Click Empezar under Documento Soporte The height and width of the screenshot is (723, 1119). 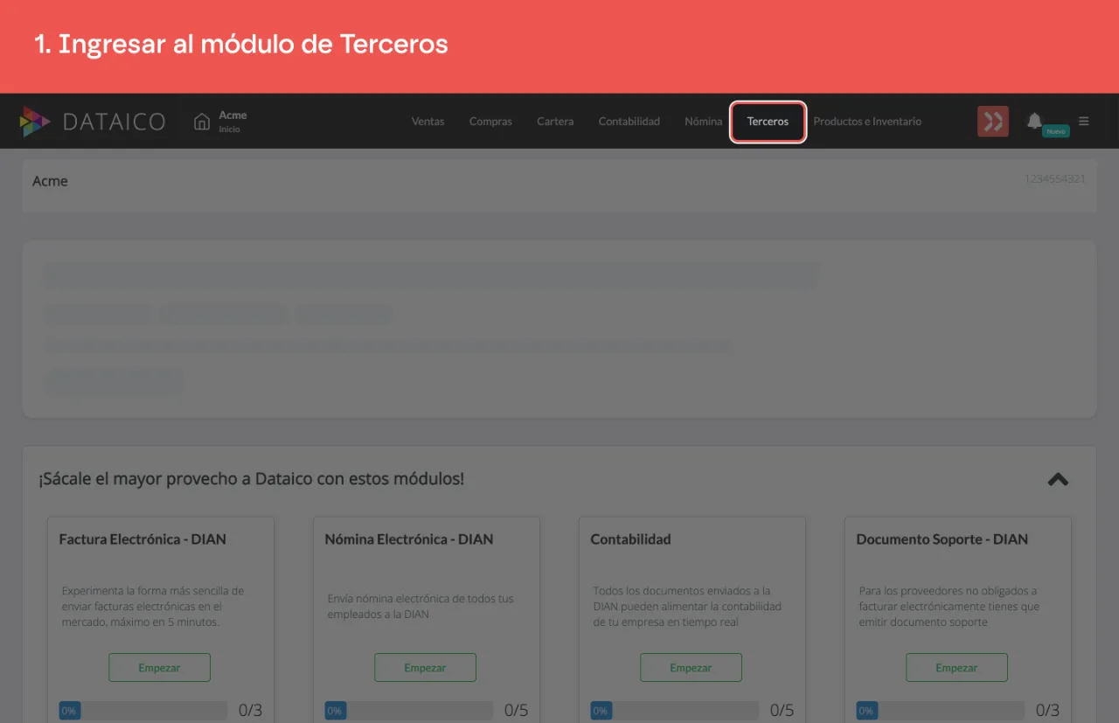coord(956,667)
